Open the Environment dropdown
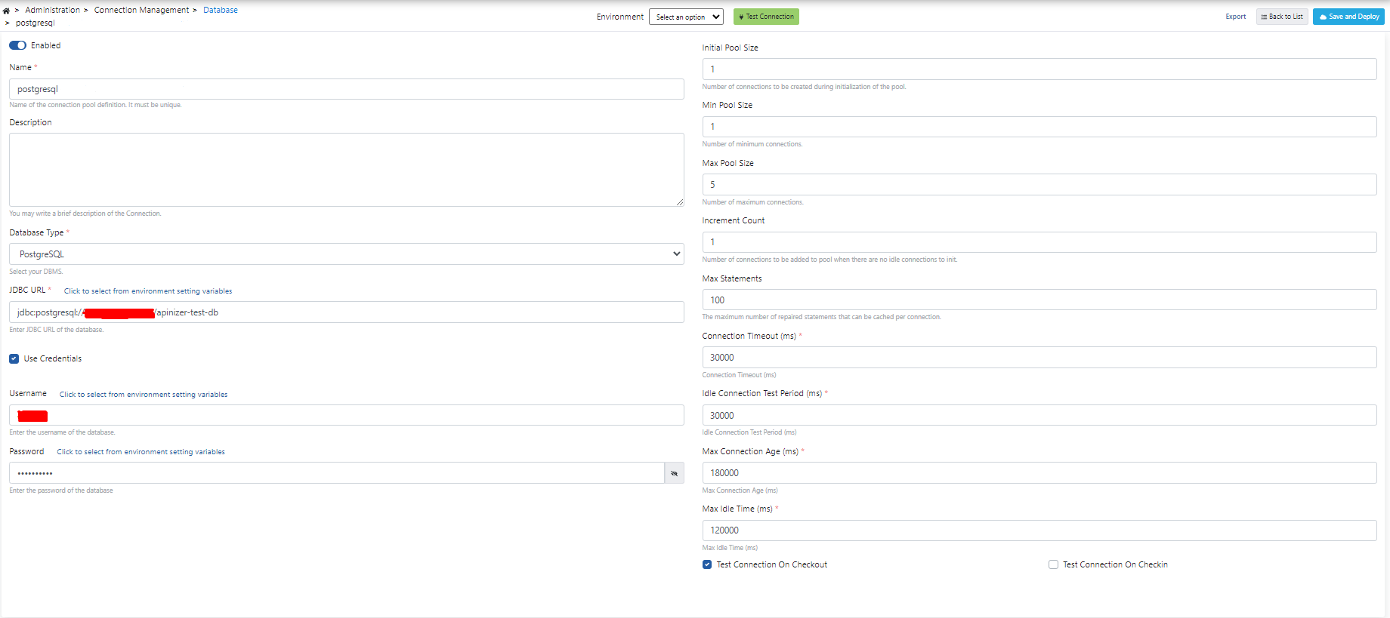Viewport: 1390px width, 618px height. (x=686, y=17)
